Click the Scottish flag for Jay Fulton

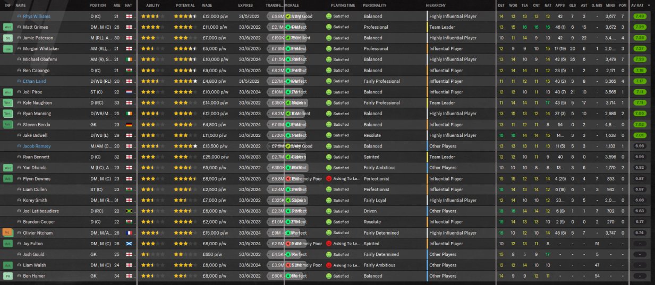(x=129, y=244)
